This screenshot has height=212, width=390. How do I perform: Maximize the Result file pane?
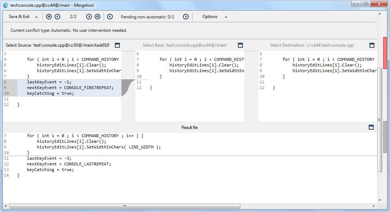tap(371, 127)
